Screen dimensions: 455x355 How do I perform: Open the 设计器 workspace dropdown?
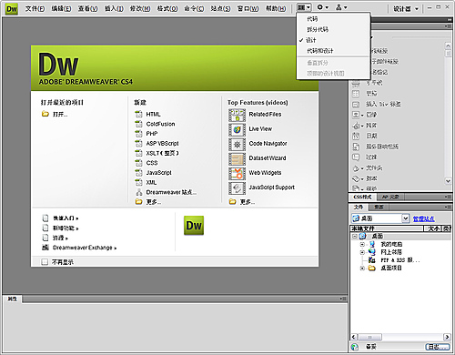pyautogui.click(x=406, y=9)
